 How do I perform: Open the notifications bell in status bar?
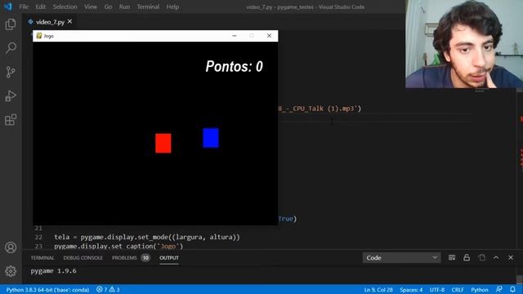(x=512, y=289)
